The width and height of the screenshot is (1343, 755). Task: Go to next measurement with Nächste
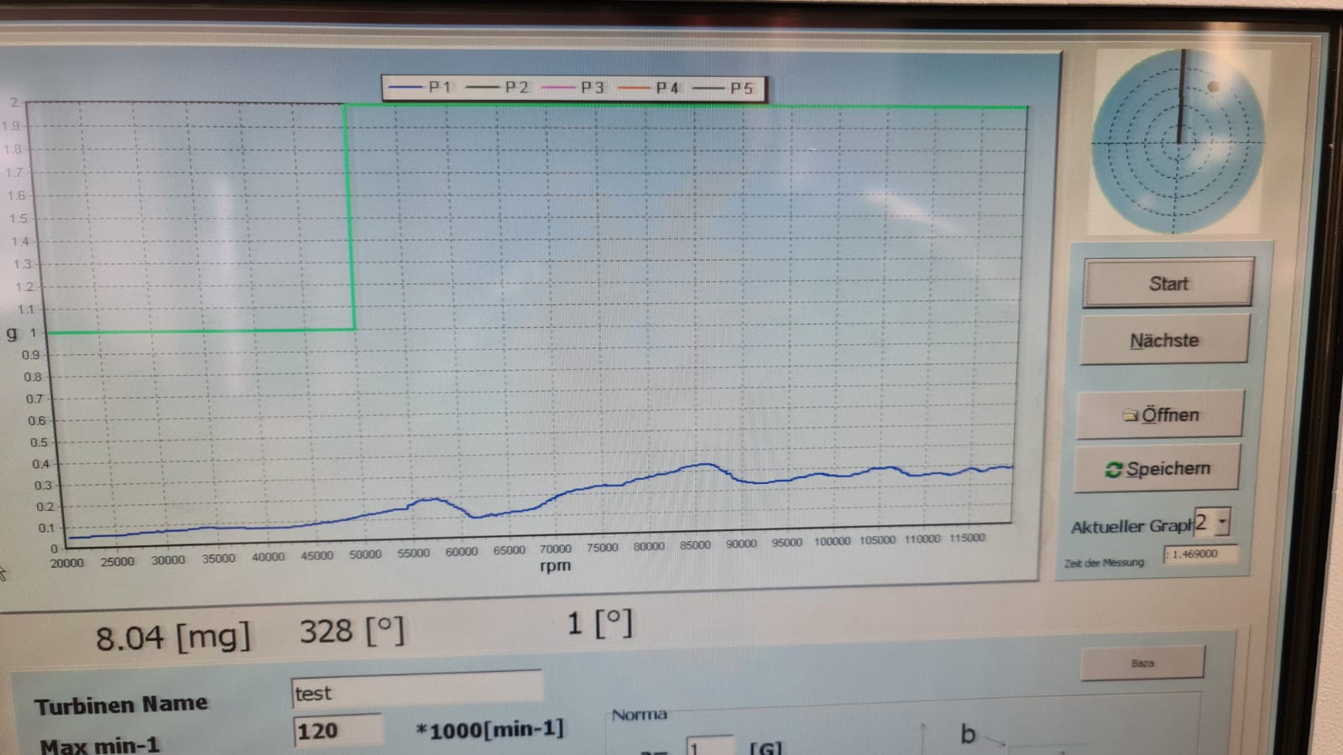click(x=1163, y=341)
